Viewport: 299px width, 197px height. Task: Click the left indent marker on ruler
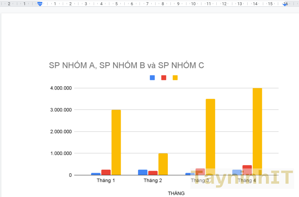tap(40, 4)
